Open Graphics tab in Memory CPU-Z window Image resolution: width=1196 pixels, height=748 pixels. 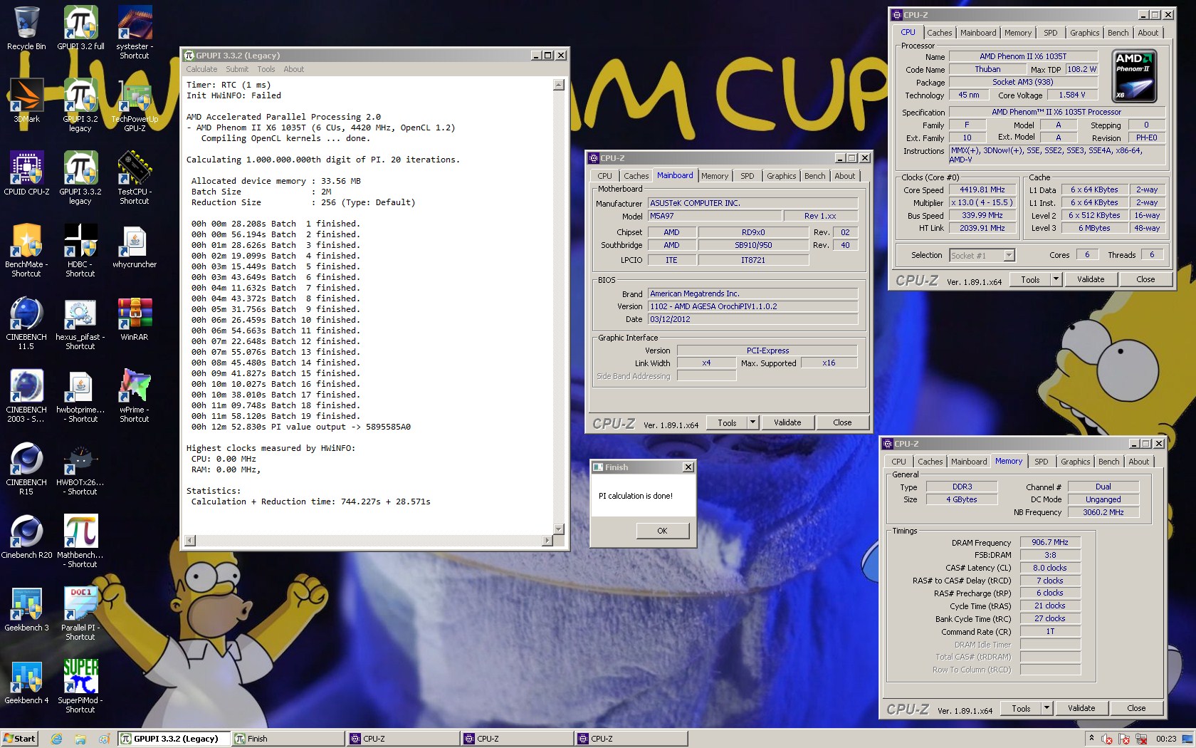[x=1075, y=462]
